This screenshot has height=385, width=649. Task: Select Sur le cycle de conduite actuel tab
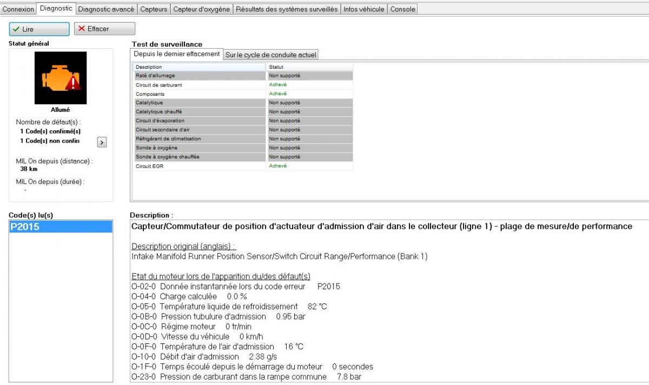270,55
